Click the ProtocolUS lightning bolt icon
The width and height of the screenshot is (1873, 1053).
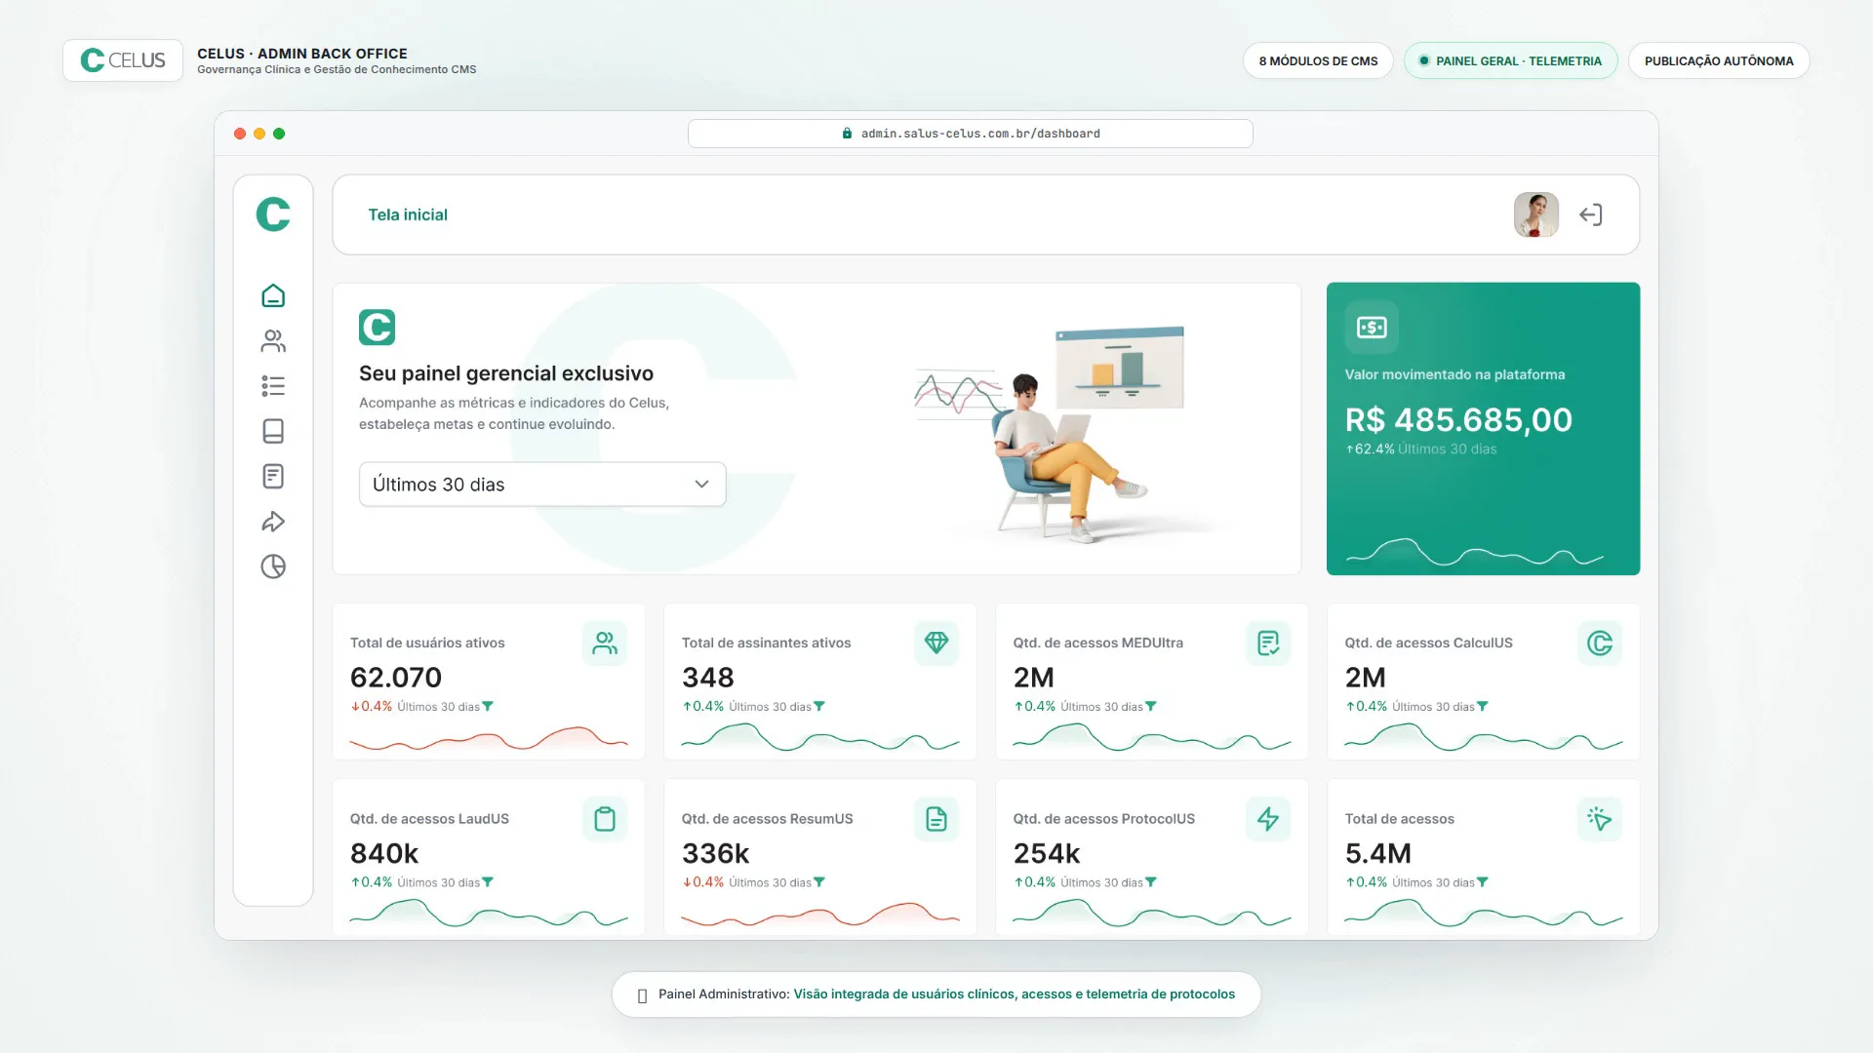[1268, 819]
